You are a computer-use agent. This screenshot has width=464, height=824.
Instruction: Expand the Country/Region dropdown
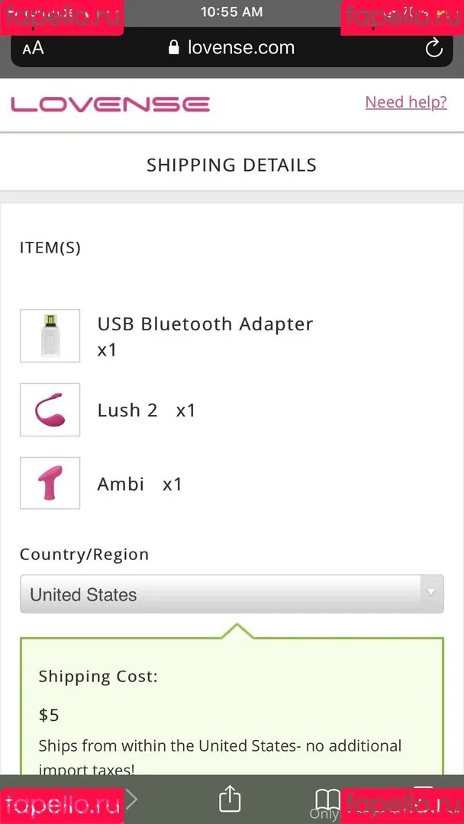coord(232,594)
